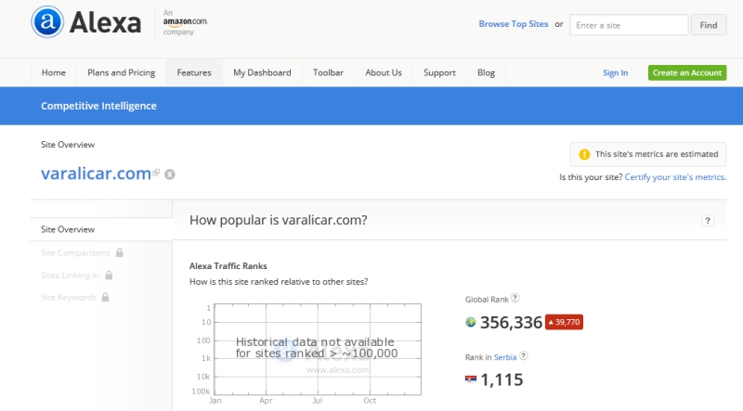
Task: Click the Amazon.com company logo
Action: click(185, 22)
